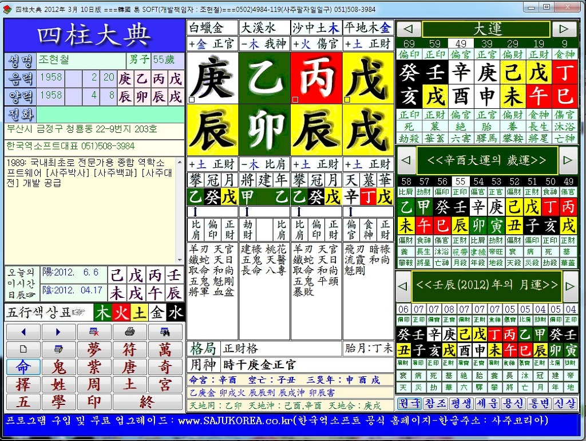Select age 49 in 大運 row
The height and width of the screenshot is (441, 586).
(x=461, y=44)
